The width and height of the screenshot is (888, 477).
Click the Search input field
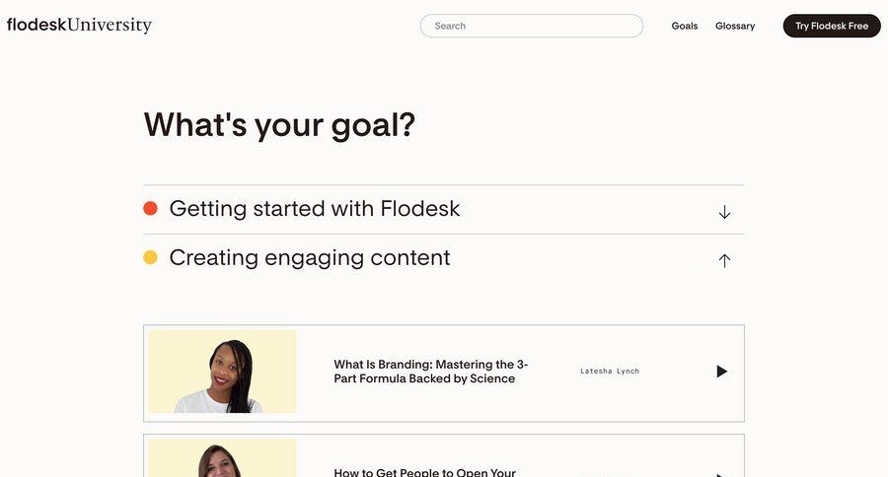point(531,26)
